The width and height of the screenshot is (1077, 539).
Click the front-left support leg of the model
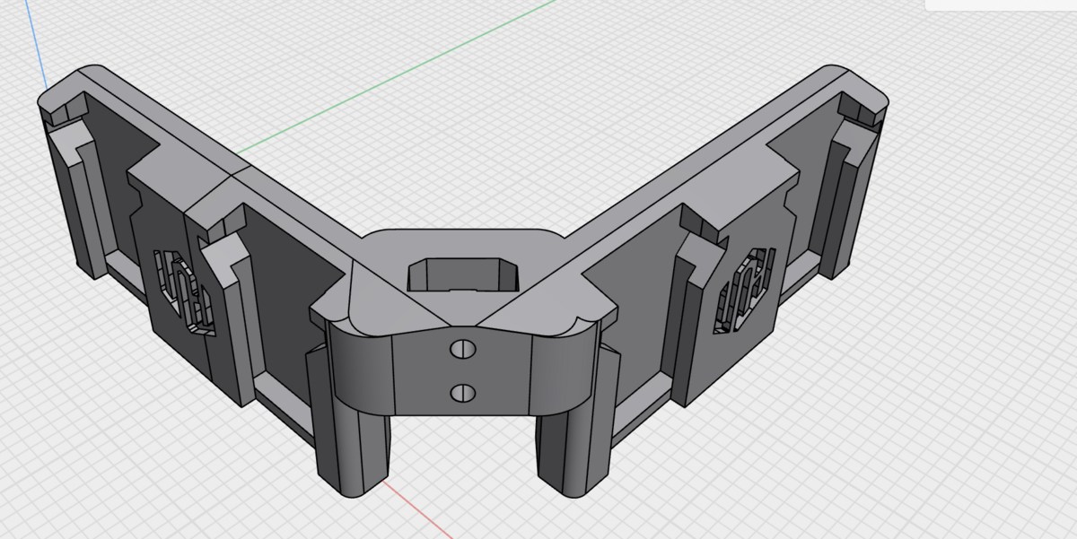[355, 448]
